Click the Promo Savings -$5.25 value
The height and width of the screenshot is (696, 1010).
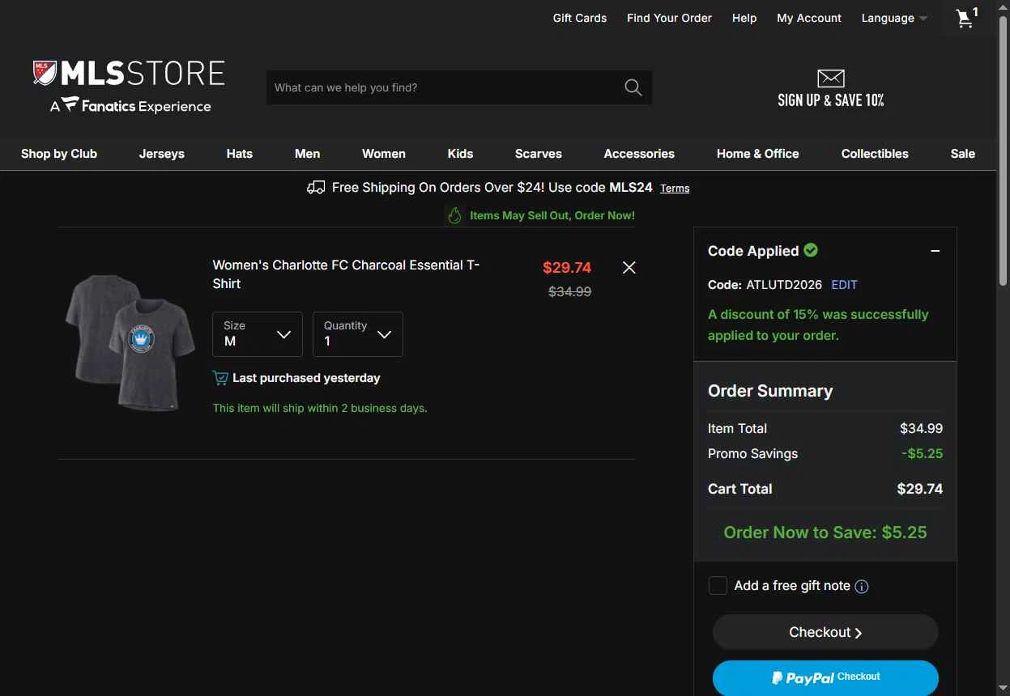[x=923, y=454]
